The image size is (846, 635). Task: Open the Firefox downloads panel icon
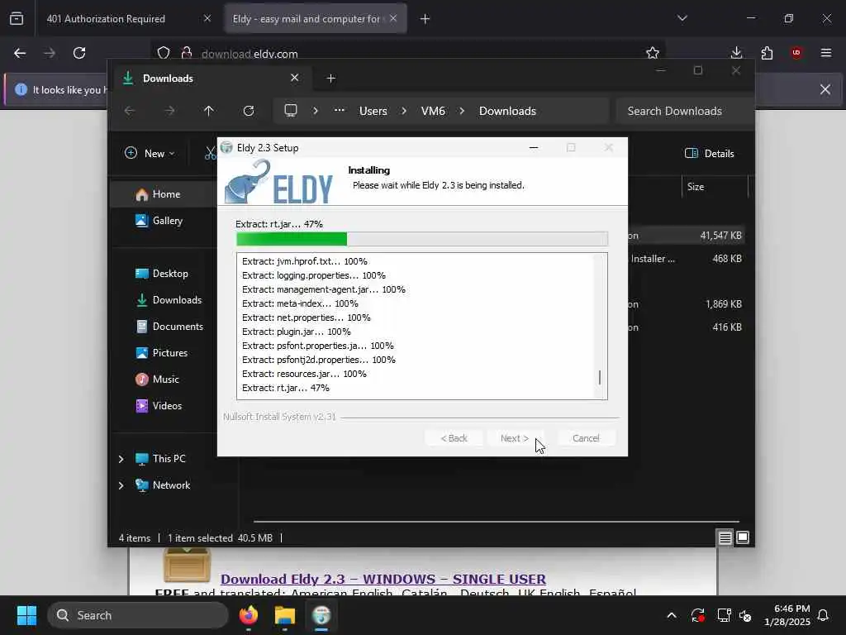[736, 53]
